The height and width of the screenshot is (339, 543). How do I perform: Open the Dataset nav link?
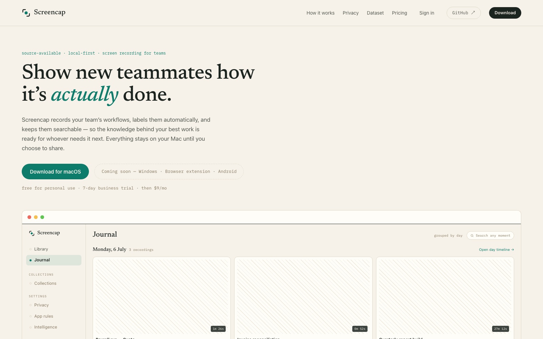pyautogui.click(x=375, y=13)
